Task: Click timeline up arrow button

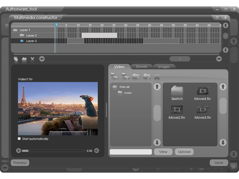Action: click(226, 25)
